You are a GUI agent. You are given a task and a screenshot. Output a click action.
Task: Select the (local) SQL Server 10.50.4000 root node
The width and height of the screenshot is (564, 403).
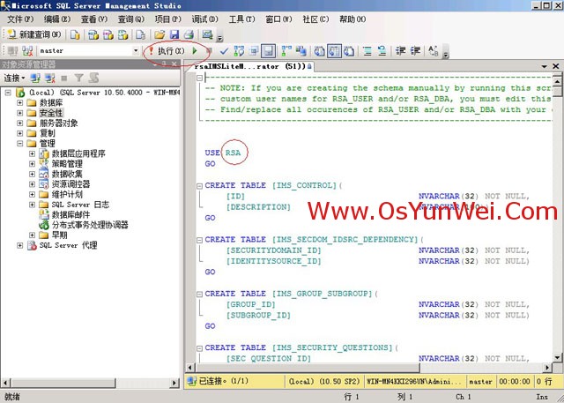click(104, 93)
